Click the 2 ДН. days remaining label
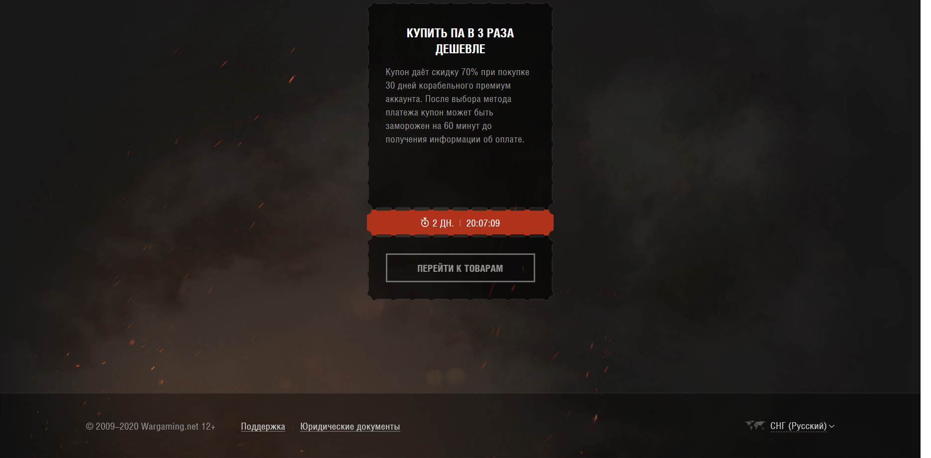931x458 pixels. click(443, 223)
